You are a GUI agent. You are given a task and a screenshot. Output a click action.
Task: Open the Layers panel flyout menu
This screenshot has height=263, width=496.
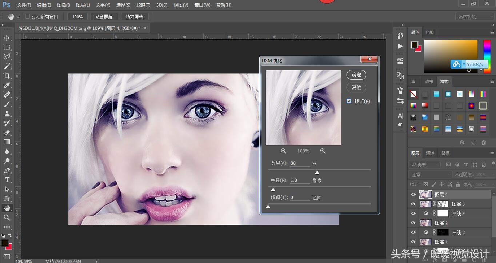[492, 153]
